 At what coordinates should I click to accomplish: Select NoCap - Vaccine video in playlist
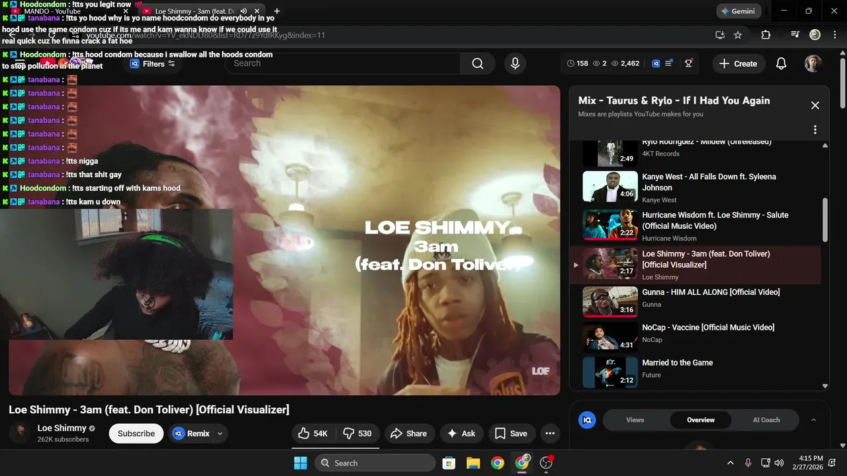coord(695,337)
